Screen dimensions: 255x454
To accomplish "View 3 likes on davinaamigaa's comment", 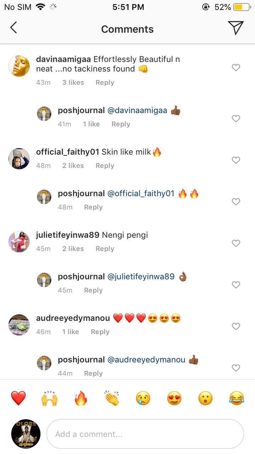I will (73, 83).
